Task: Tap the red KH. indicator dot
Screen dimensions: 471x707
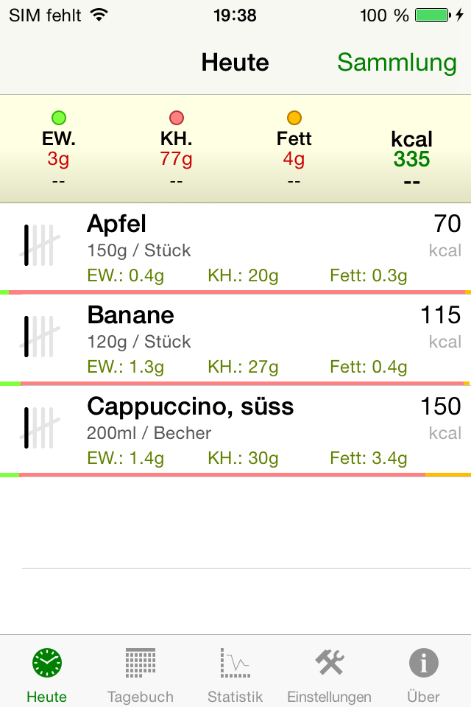Action: [176, 118]
